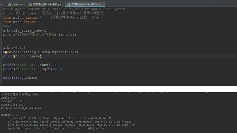Click output line 'fabs(-1): 1.0'
This screenshot has width=237, height=133.
coord(11,101)
